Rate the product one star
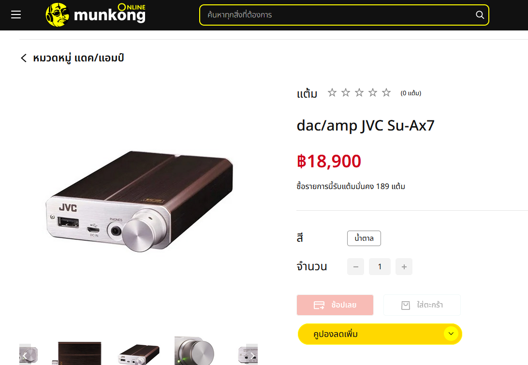This screenshot has height=365, width=528. 332,93
